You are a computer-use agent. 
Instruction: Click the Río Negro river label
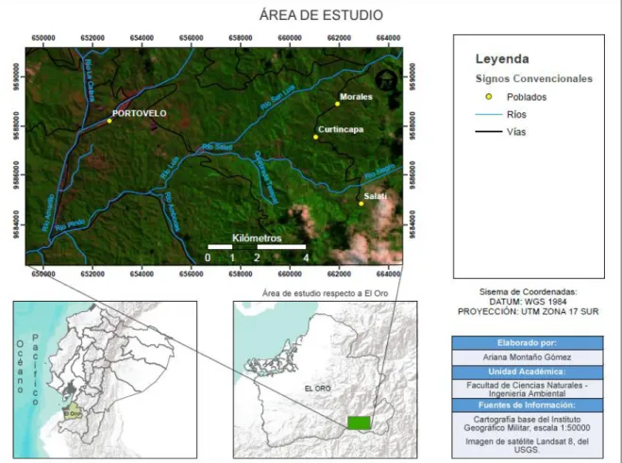coord(379,171)
